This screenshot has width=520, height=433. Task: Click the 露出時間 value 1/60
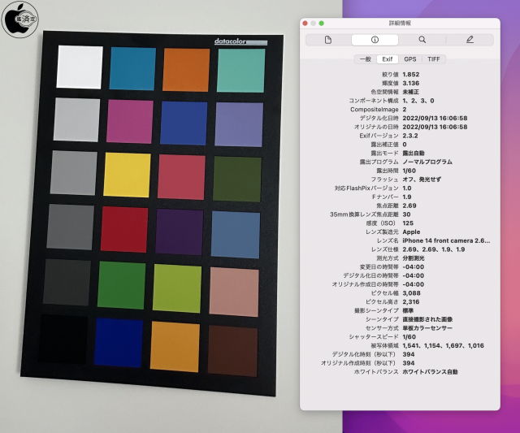(409, 171)
